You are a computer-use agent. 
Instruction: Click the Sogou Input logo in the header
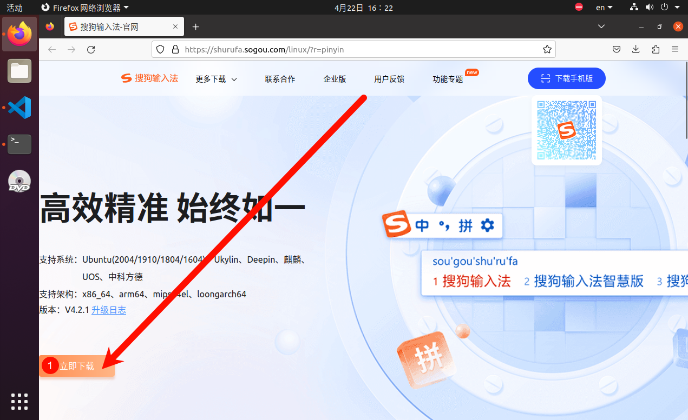coord(149,78)
